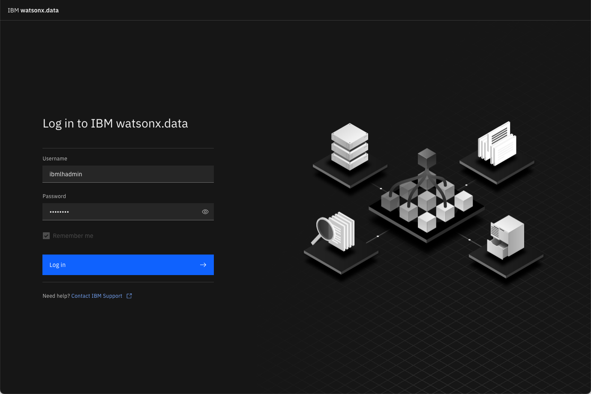Click the Need help? text
The width and height of the screenshot is (591, 394).
pos(56,296)
